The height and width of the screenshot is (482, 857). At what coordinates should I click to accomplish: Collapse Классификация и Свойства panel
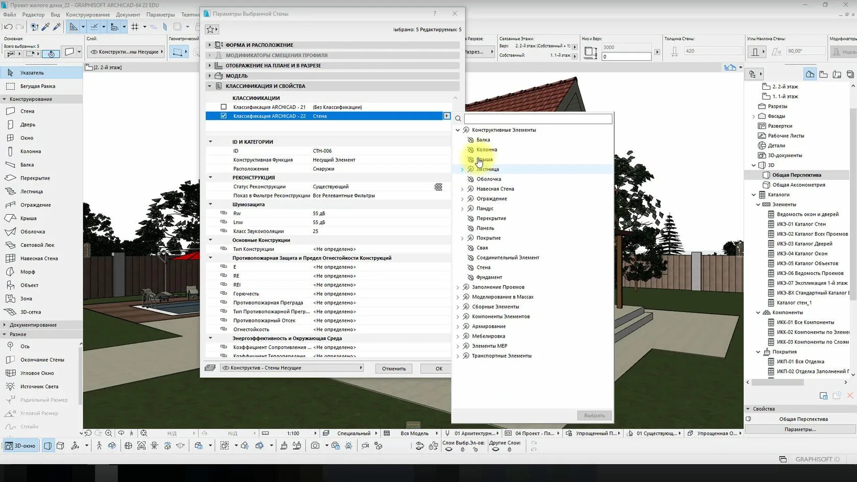pyautogui.click(x=209, y=86)
